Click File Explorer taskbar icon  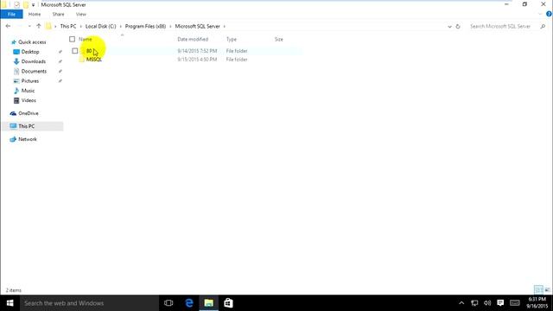point(209,303)
